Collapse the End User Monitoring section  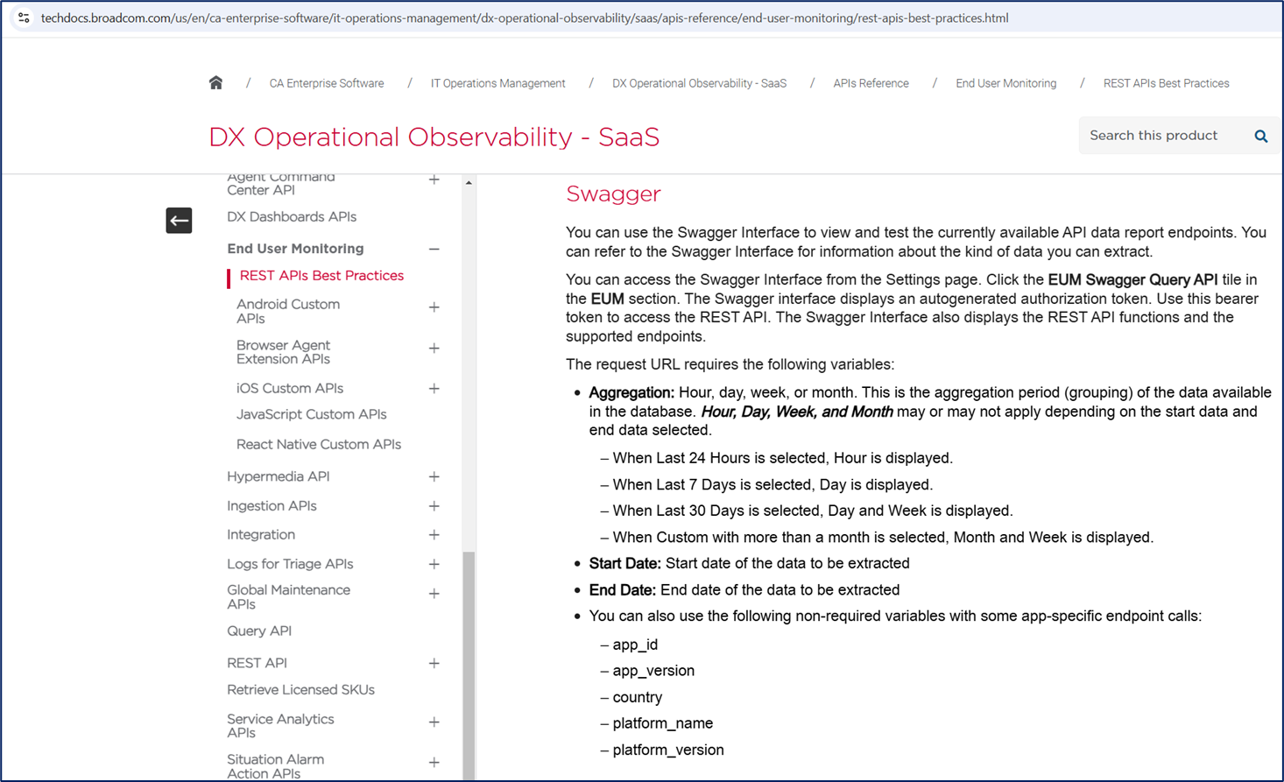click(434, 250)
